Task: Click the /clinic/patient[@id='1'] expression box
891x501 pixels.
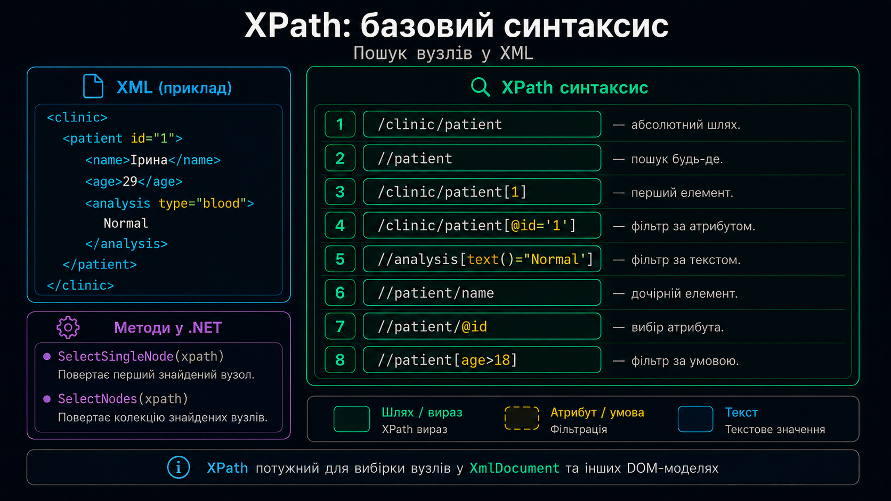Action: 482,225
